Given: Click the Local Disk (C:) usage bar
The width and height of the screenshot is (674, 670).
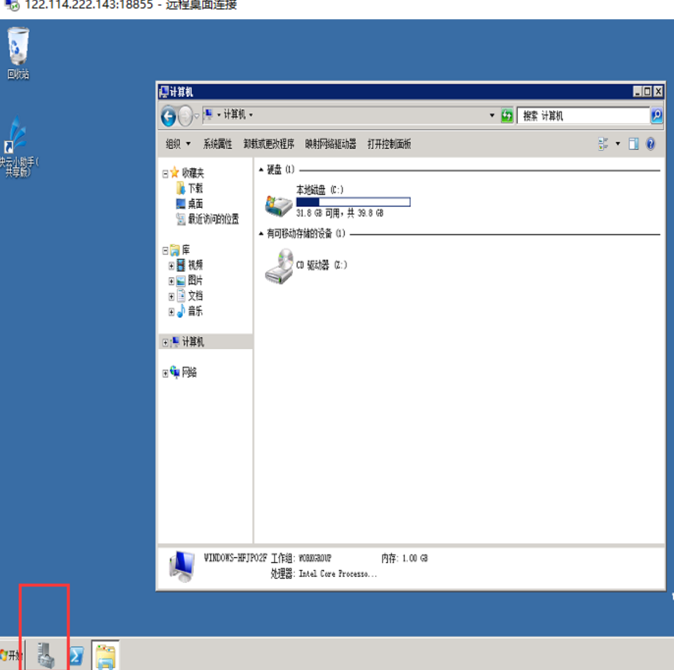Looking at the screenshot, I should tap(353, 202).
